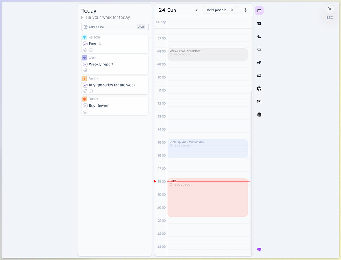Image resolution: width=341 pixels, height=260 pixels.
Task: Go to previous day with left chevron
Action: pyautogui.click(x=187, y=10)
